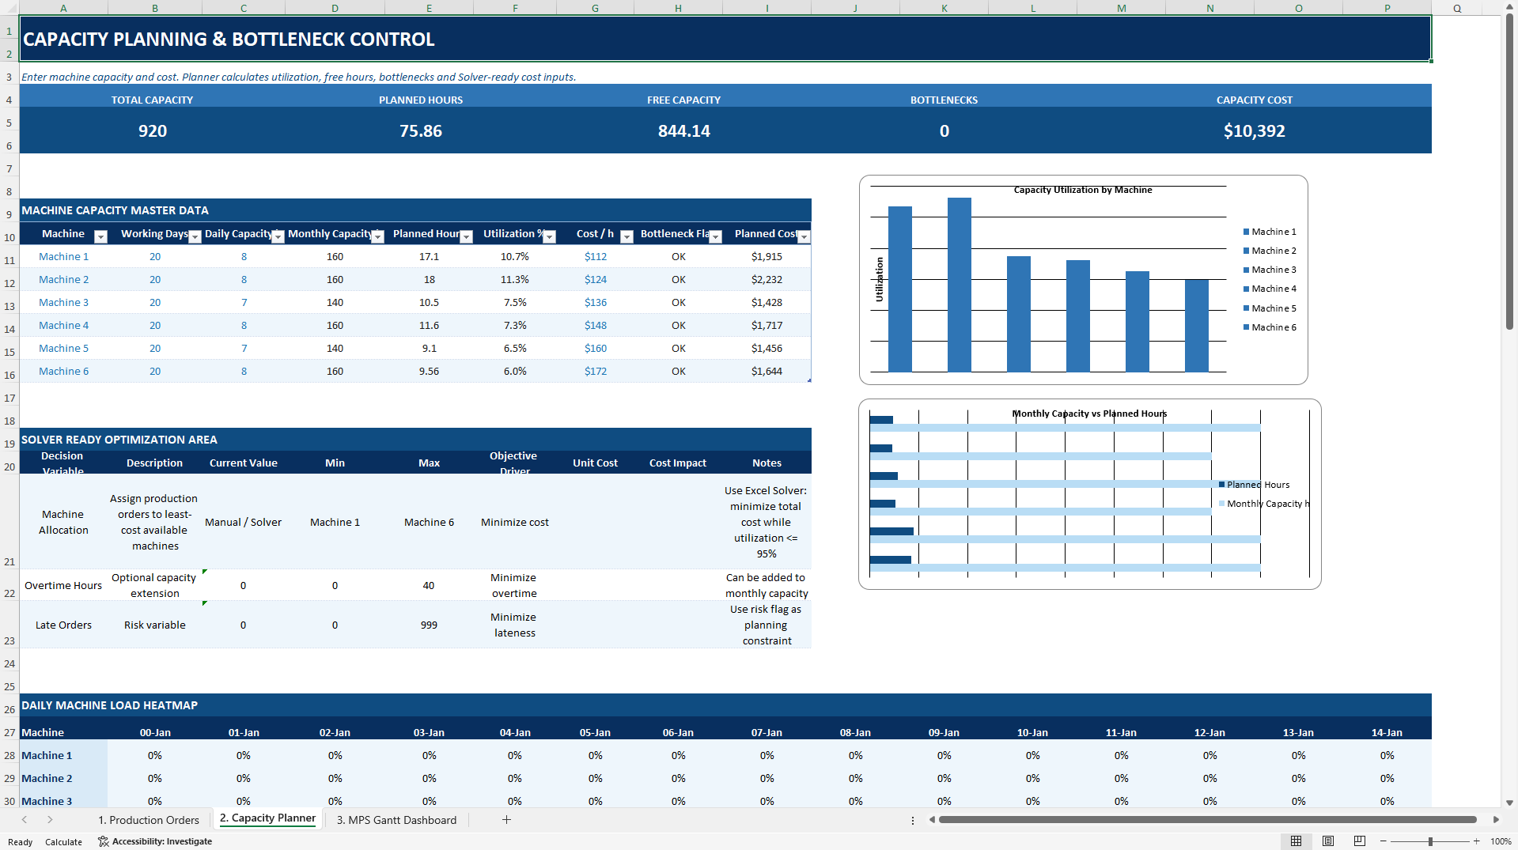
Task: Go to previous sheet tab arrow
Action: click(25, 820)
